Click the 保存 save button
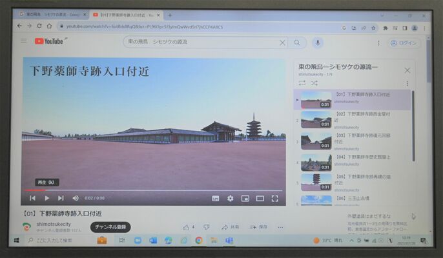Image resolution: width=443 pixels, height=258 pixels. click(x=258, y=227)
